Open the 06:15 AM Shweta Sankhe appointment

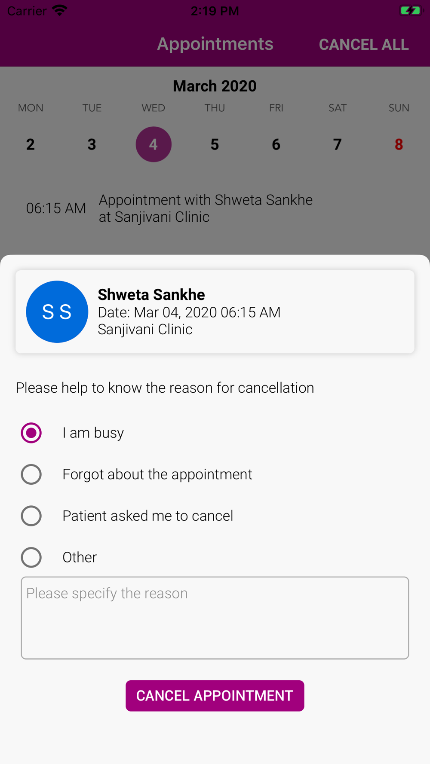pyautogui.click(x=215, y=208)
